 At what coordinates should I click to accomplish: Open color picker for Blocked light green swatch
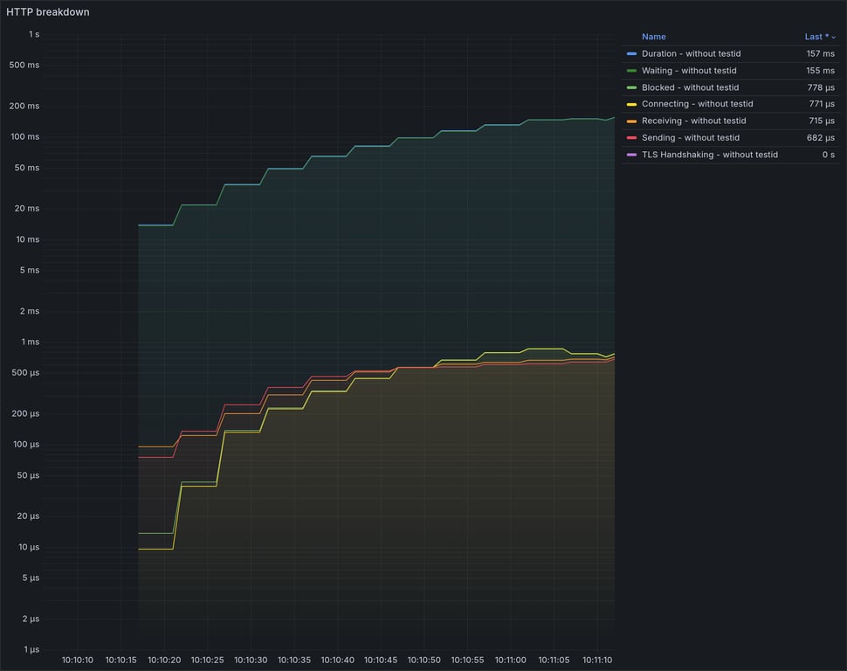click(x=631, y=87)
